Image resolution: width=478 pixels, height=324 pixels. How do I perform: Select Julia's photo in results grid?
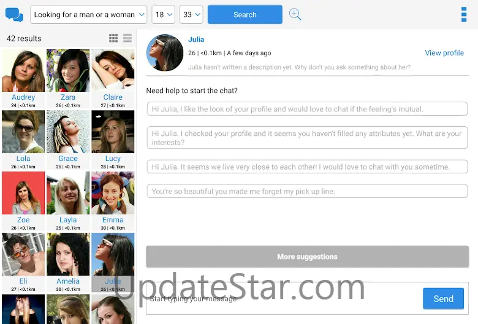tap(113, 254)
